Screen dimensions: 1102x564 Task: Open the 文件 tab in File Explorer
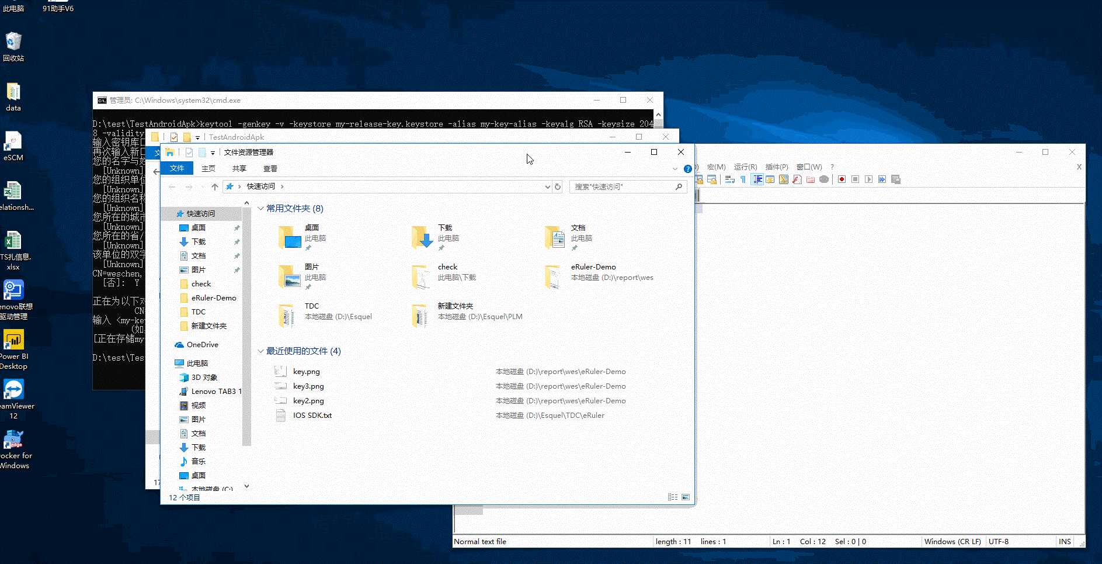tap(177, 168)
